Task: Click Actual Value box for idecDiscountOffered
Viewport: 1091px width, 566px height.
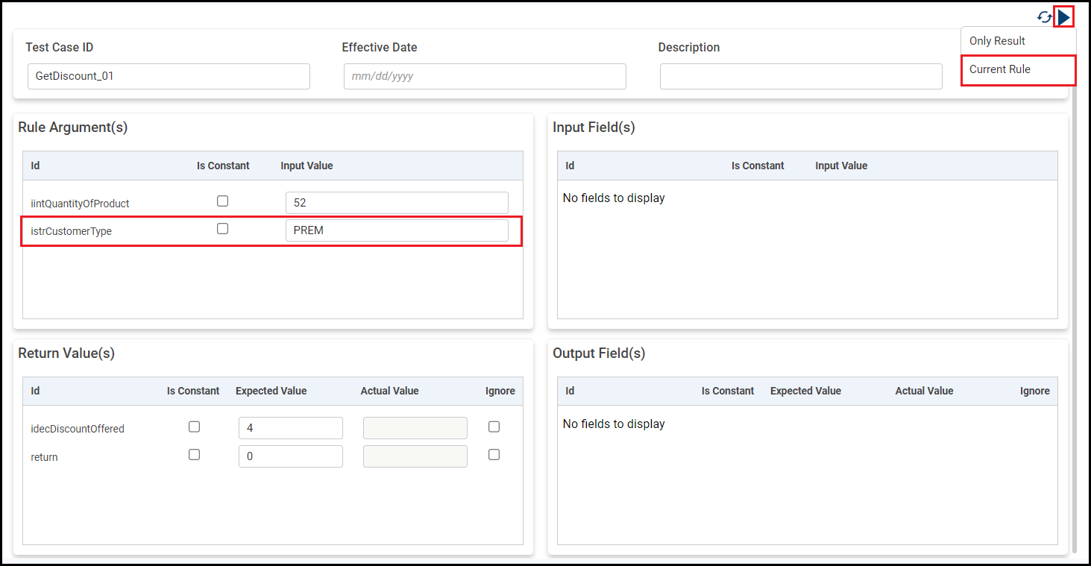Action: coord(415,428)
